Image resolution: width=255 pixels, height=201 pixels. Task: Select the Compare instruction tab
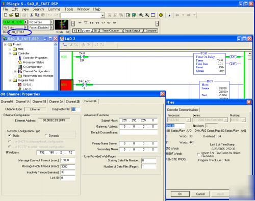tap(151, 31)
